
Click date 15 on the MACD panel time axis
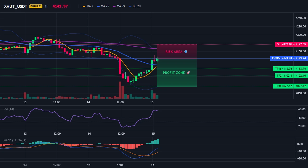[x=152, y=165]
